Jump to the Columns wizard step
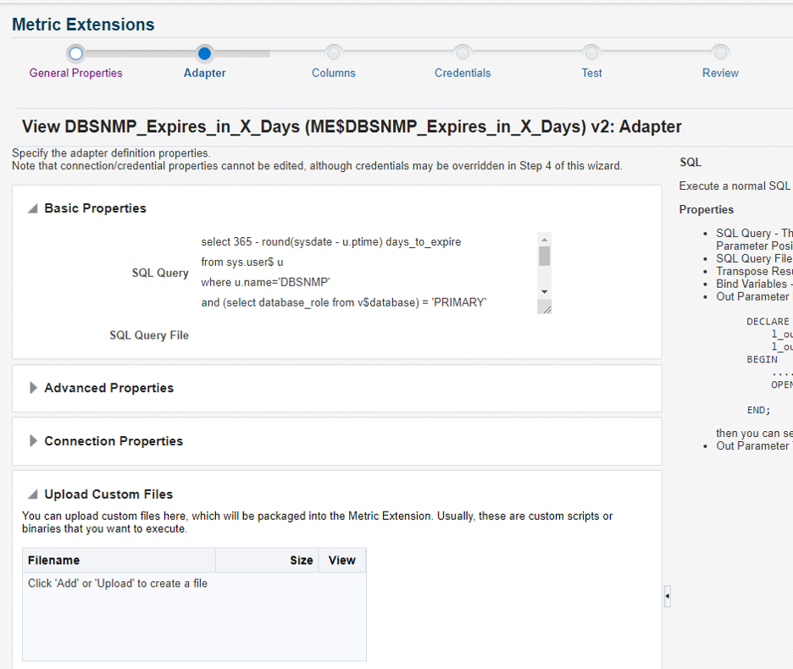The width and height of the screenshot is (793, 669). 334,73
